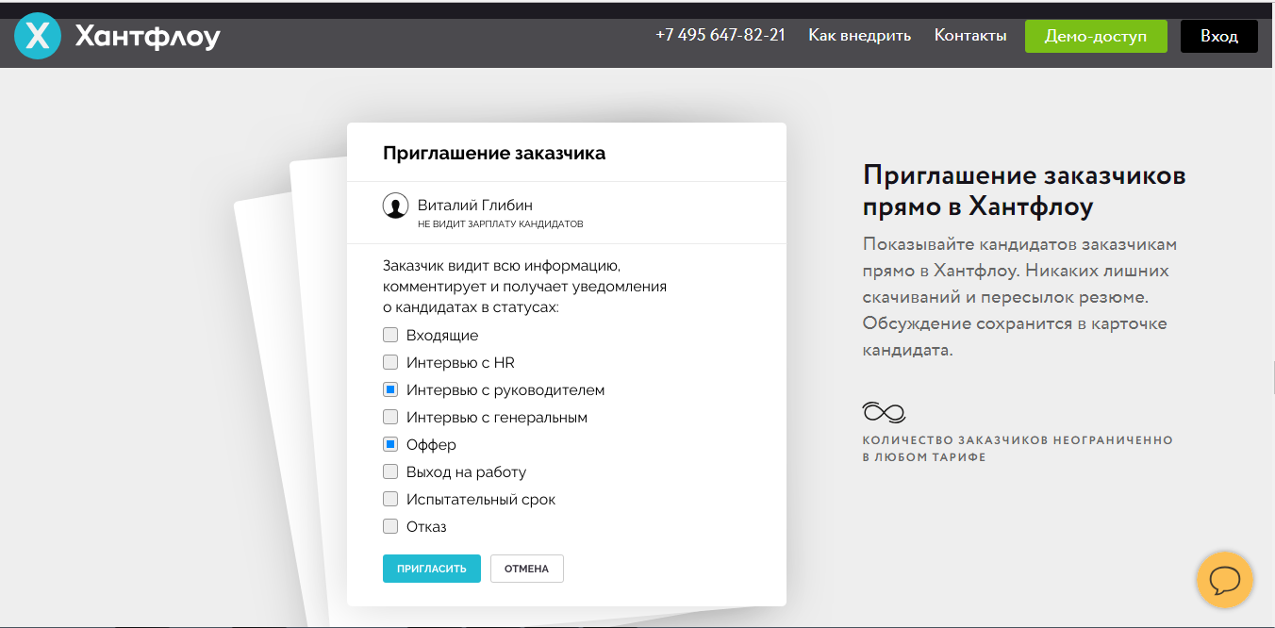Click the Пригласить button

(x=432, y=569)
